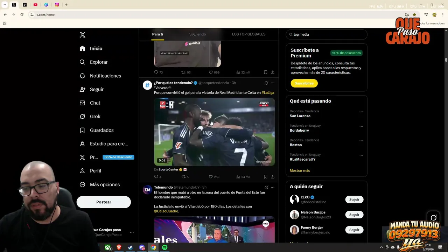448x252 pixels.
Task: Open Inicio in the sidebar
Action: [x=91, y=49]
